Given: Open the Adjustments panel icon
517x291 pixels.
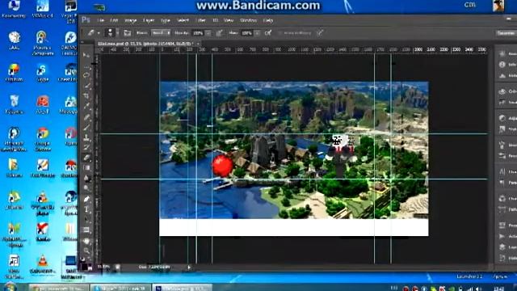Looking at the screenshot, I should (x=502, y=118).
